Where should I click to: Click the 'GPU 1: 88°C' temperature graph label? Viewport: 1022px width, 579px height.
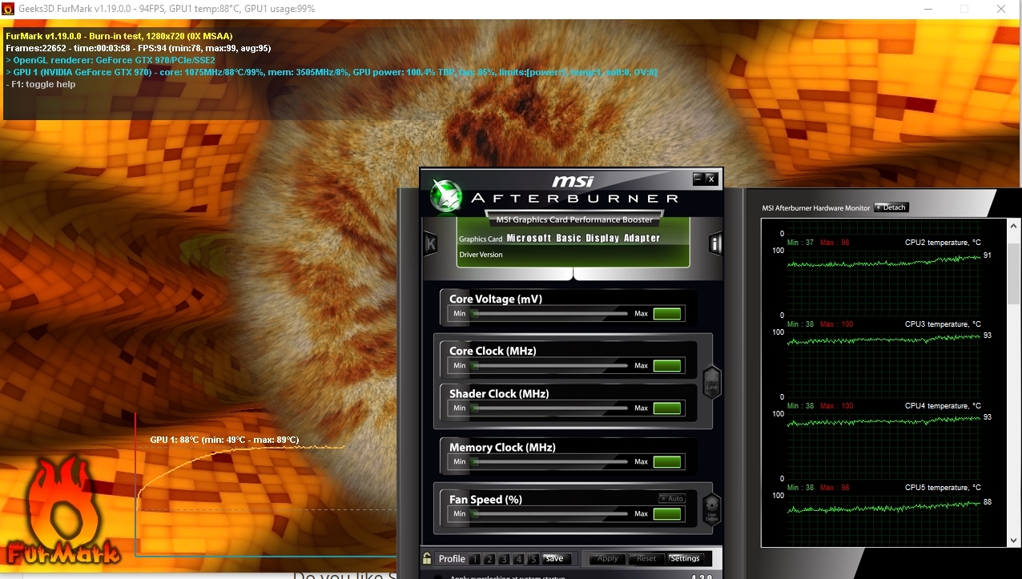pos(224,440)
